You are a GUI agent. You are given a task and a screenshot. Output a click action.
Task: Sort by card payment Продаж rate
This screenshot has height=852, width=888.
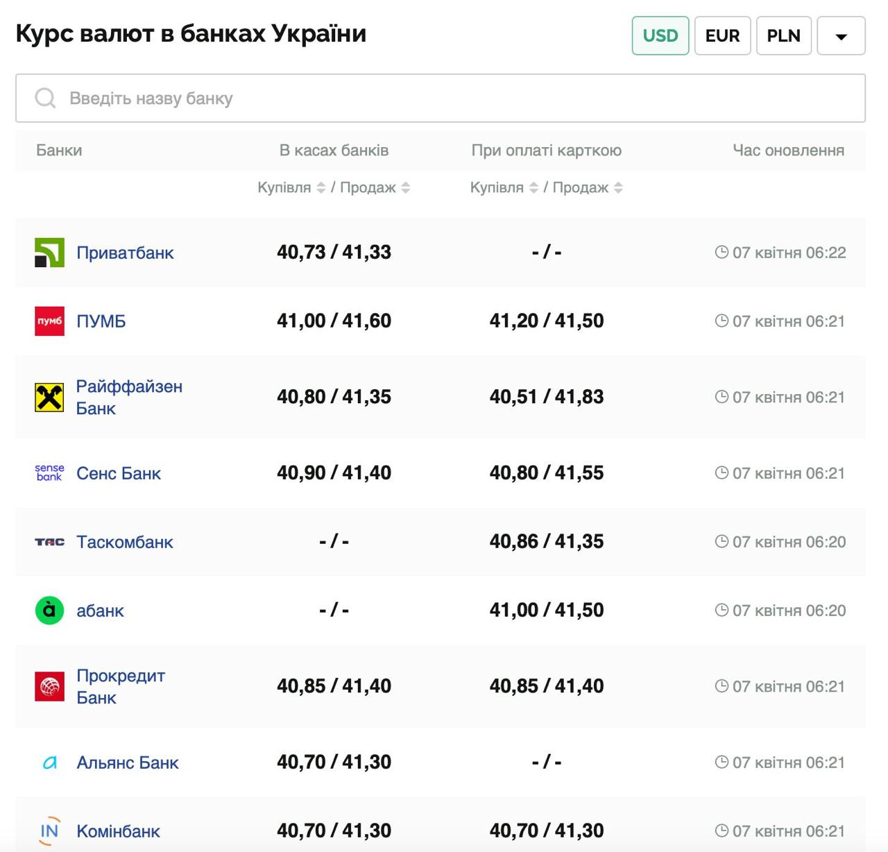click(x=618, y=187)
